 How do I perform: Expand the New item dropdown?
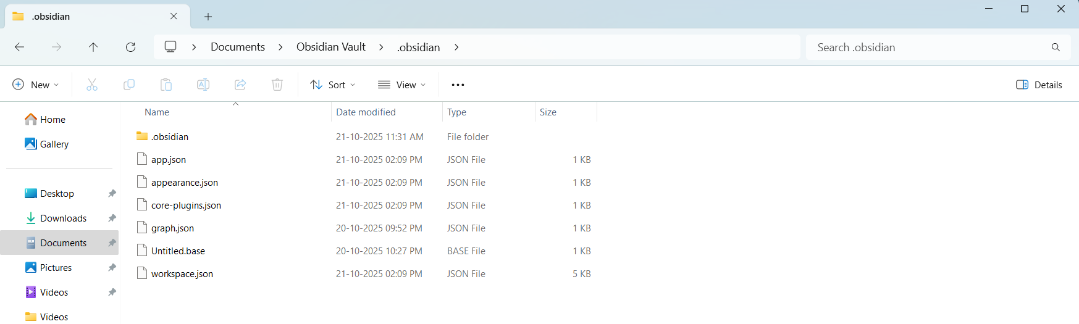coord(36,85)
